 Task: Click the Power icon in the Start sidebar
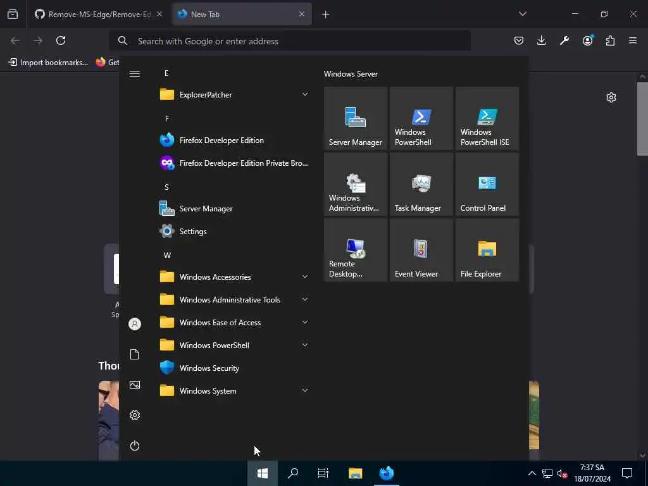tap(135, 445)
